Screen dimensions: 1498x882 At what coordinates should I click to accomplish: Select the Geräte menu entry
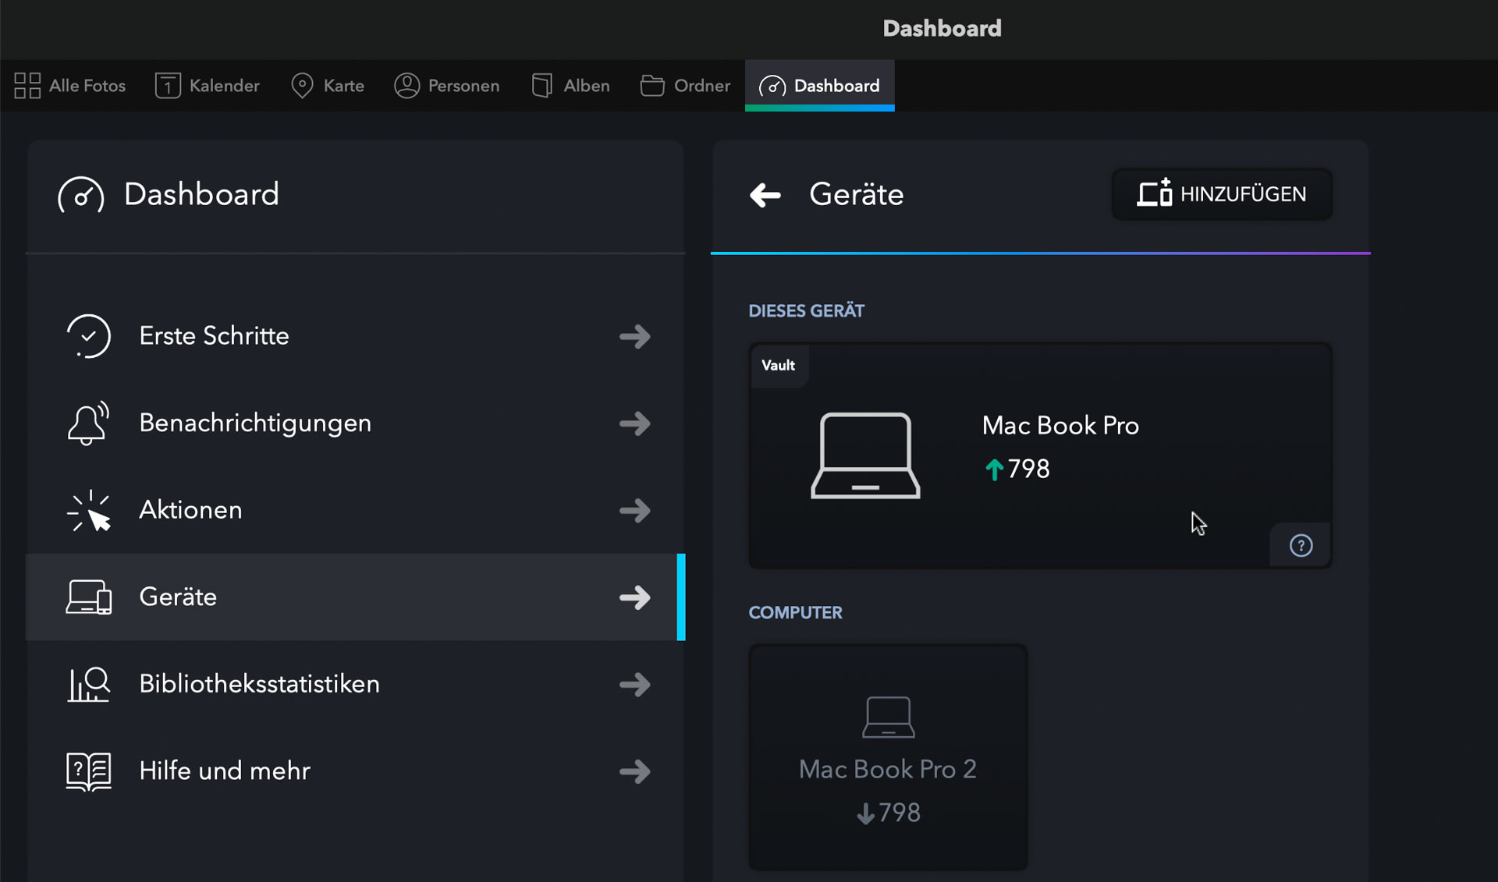click(355, 597)
